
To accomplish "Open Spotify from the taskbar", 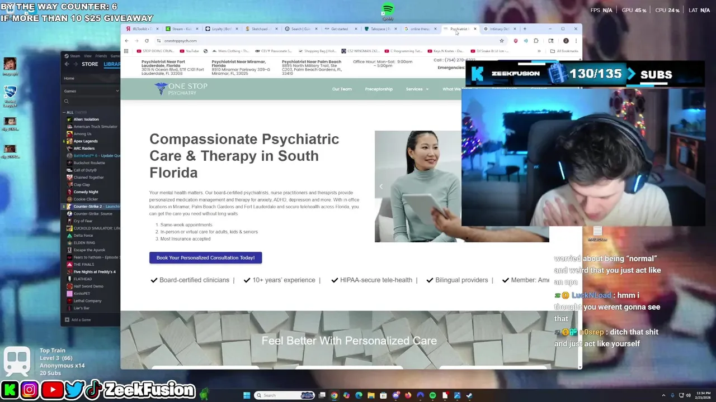I will 432,395.
